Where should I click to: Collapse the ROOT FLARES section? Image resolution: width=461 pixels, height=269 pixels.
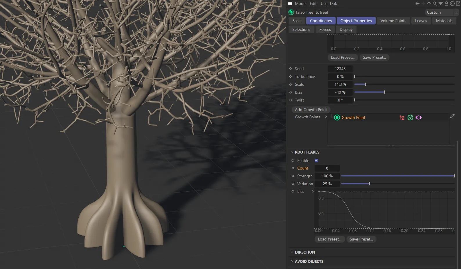pyautogui.click(x=292, y=152)
